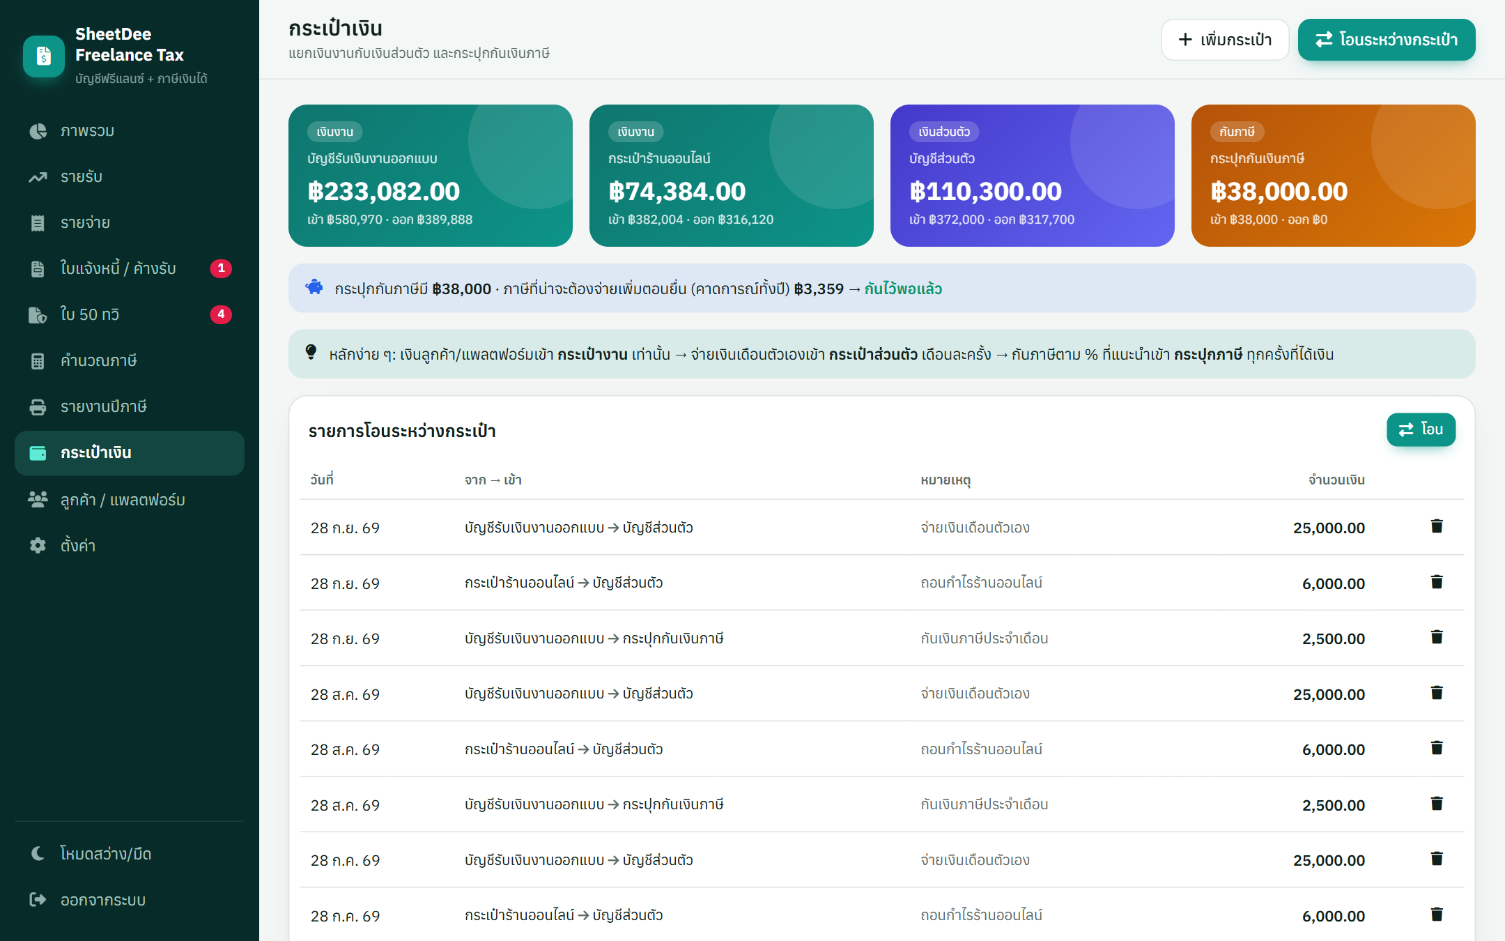This screenshot has height=941, width=1505.
Task: Go to รายรับ income page
Action: point(130,177)
